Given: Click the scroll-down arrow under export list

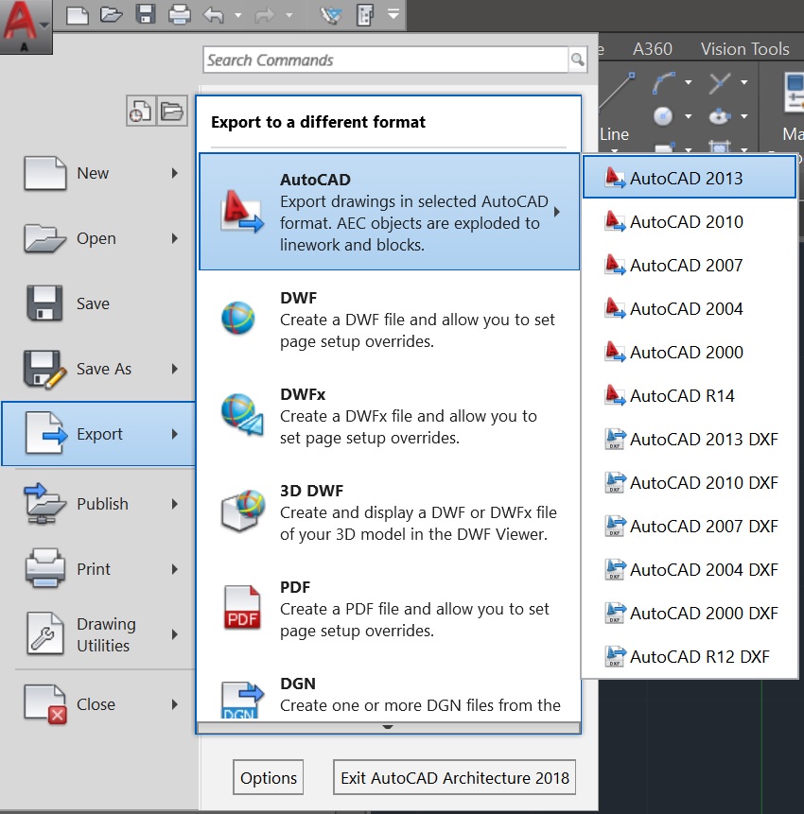Looking at the screenshot, I should [388, 727].
